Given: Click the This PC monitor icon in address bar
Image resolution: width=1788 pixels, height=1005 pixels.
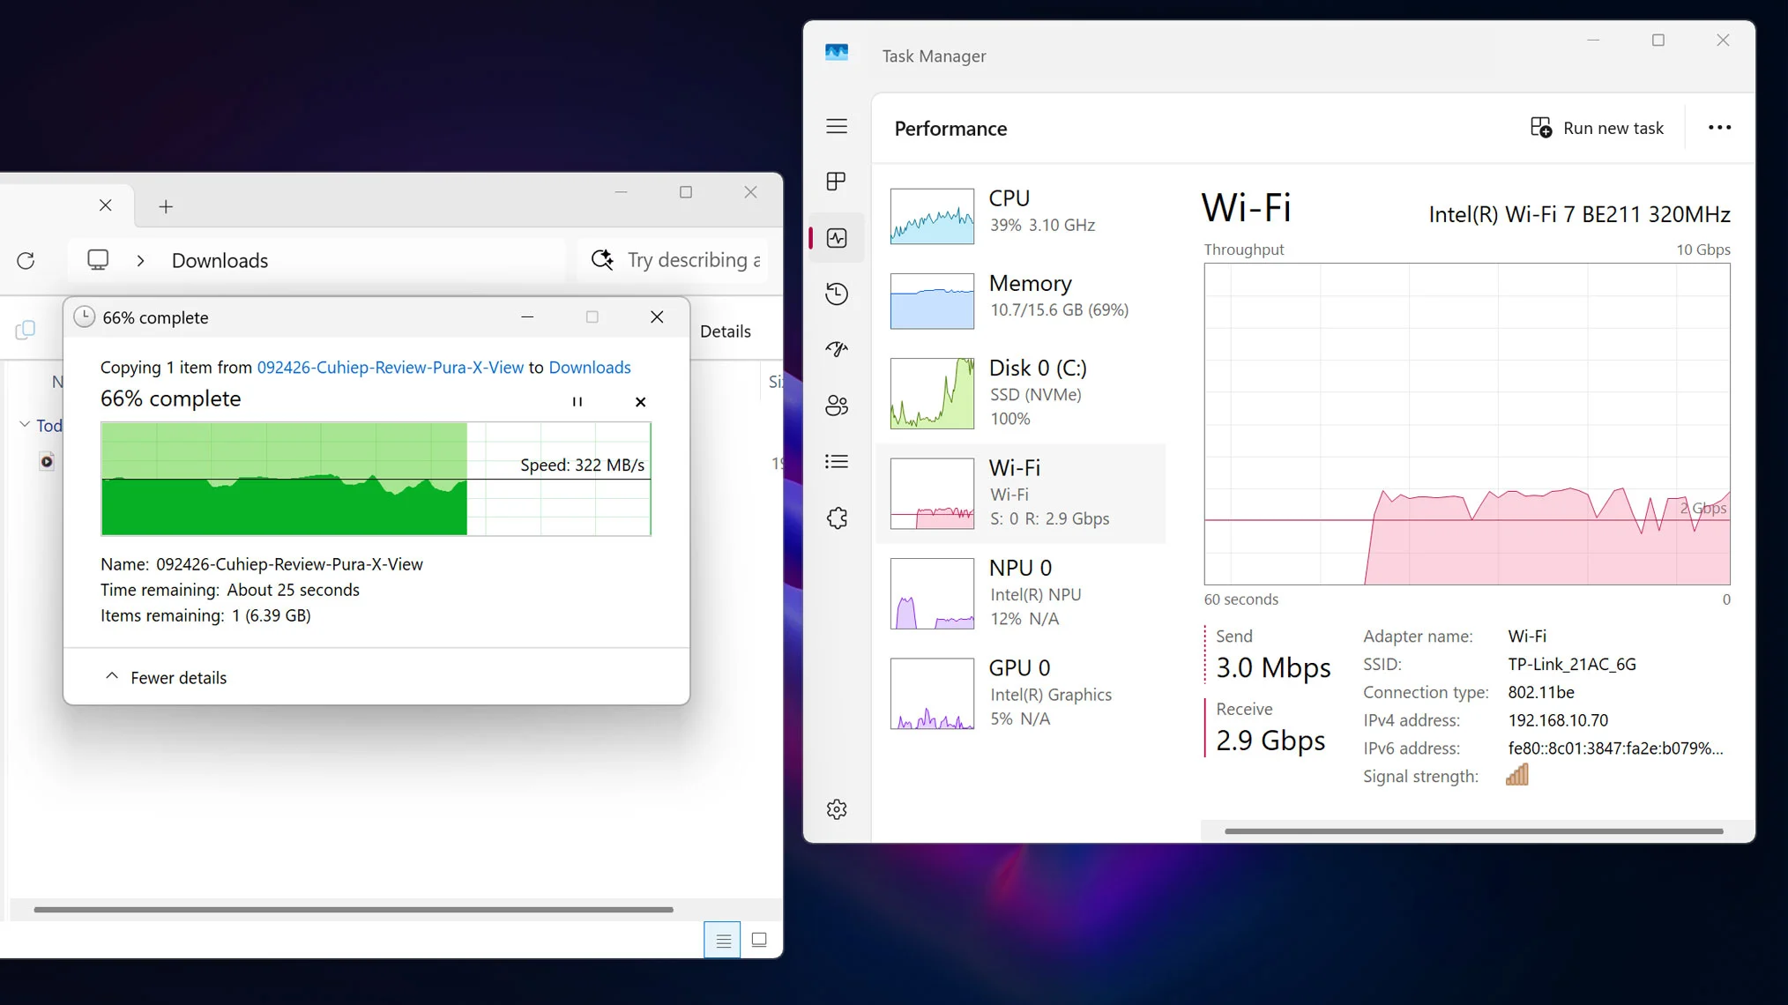Looking at the screenshot, I should [98, 260].
